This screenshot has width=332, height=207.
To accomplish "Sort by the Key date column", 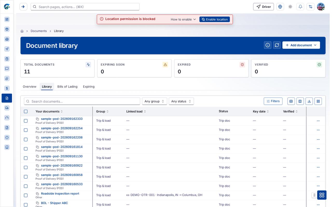I will [261, 112].
